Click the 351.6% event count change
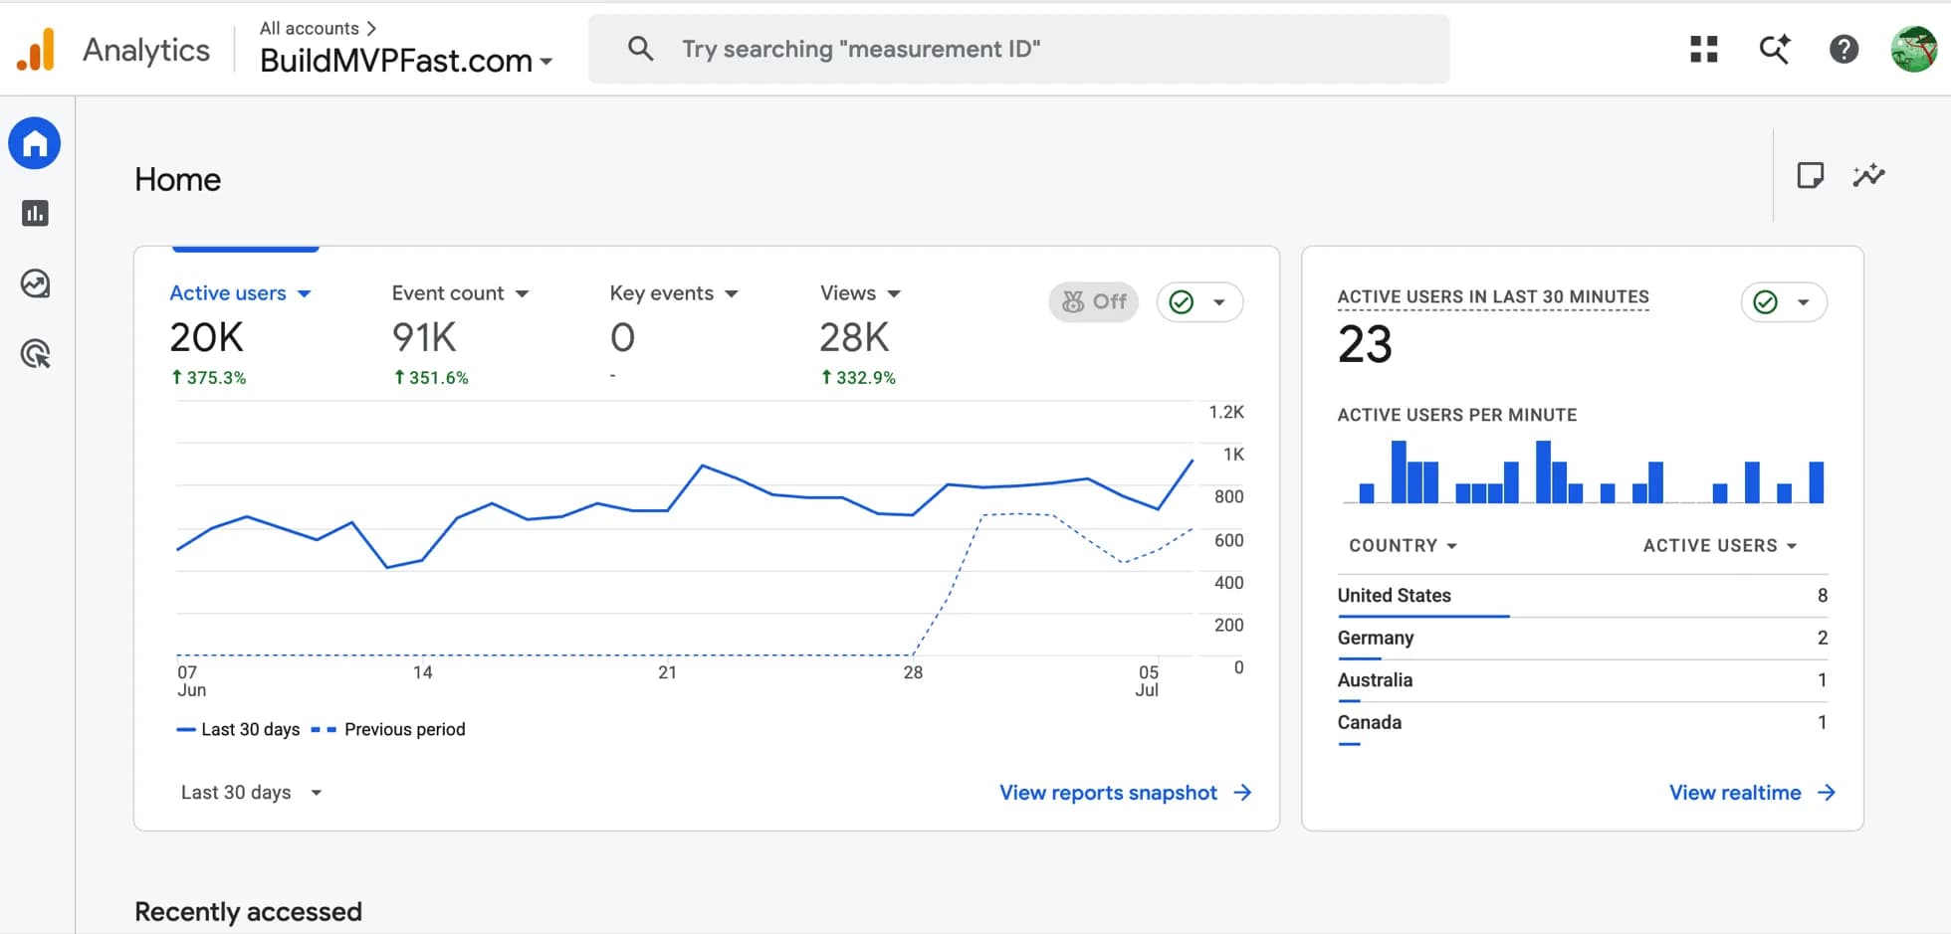 [x=430, y=378]
